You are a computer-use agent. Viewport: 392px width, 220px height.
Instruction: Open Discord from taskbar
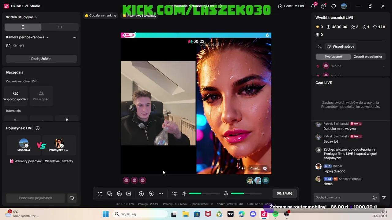pyautogui.click(x=253, y=214)
